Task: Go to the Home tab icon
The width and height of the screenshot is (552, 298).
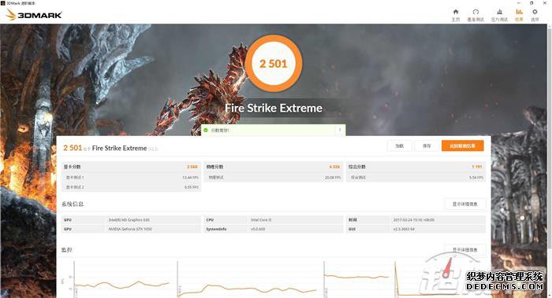Action: pos(456,12)
